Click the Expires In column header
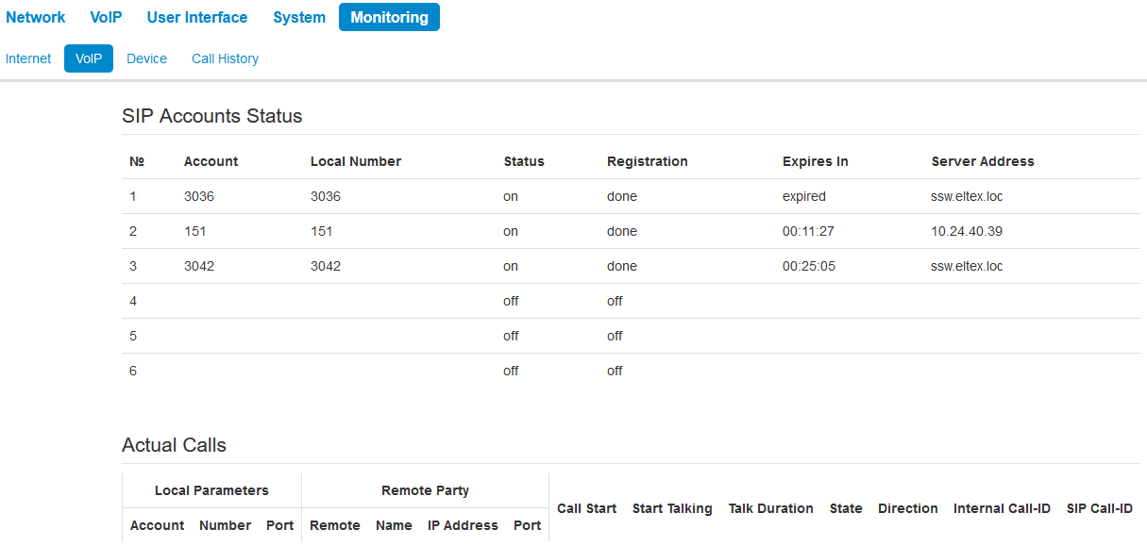1147x546 pixels. point(815,161)
